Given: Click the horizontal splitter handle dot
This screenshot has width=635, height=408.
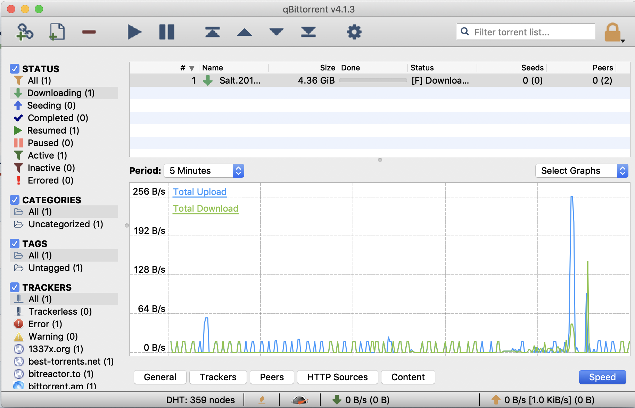Looking at the screenshot, I should pos(380,160).
